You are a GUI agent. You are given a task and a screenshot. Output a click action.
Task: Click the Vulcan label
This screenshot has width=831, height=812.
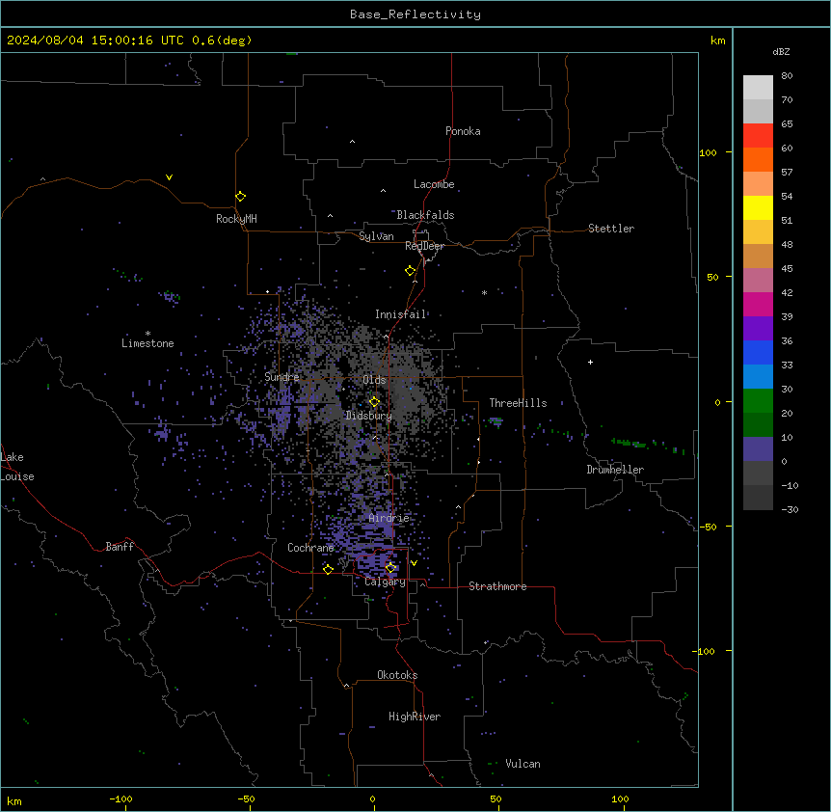pyautogui.click(x=523, y=764)
